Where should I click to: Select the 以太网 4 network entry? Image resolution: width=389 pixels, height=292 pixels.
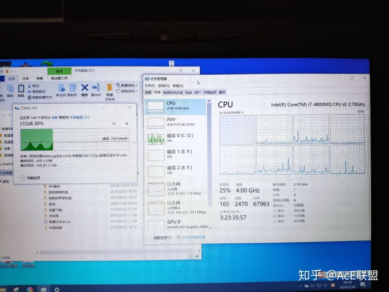176,208
